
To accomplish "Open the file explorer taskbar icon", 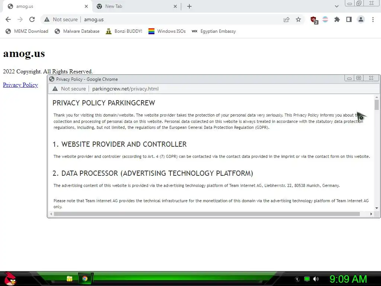I will [70, 279].
